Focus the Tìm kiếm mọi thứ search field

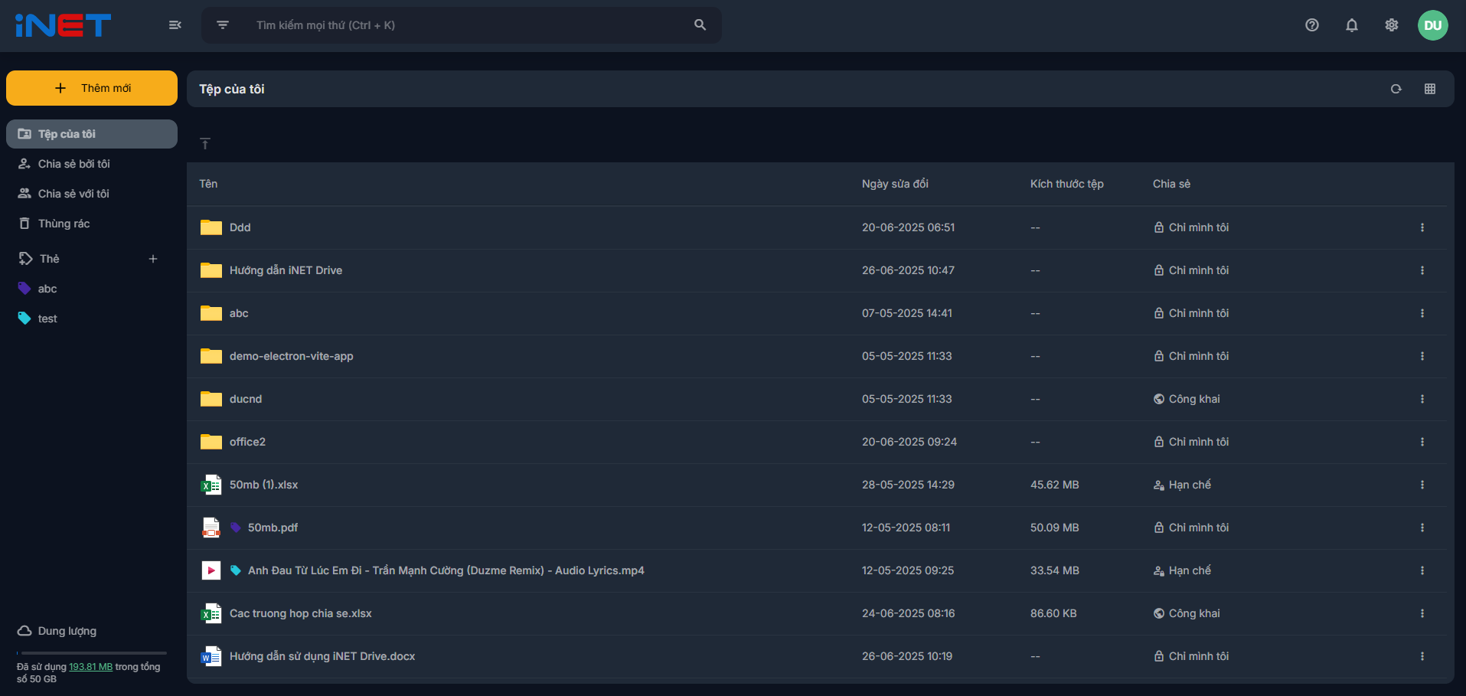point(467,25)
